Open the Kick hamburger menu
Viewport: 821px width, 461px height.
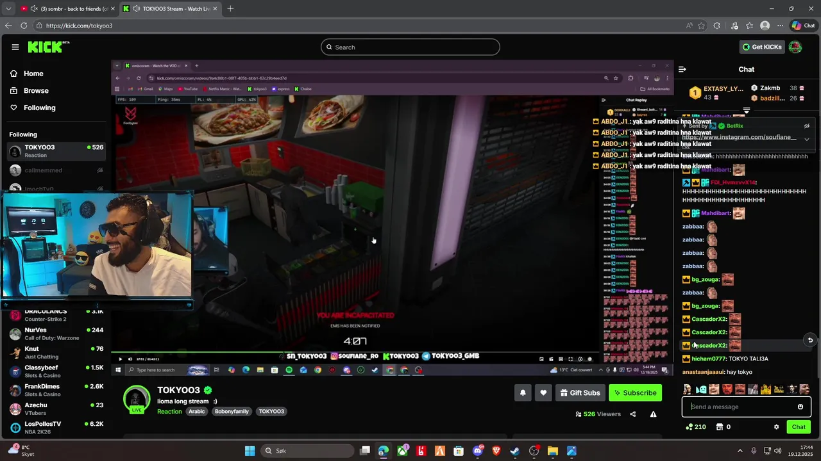coord(15,47)
